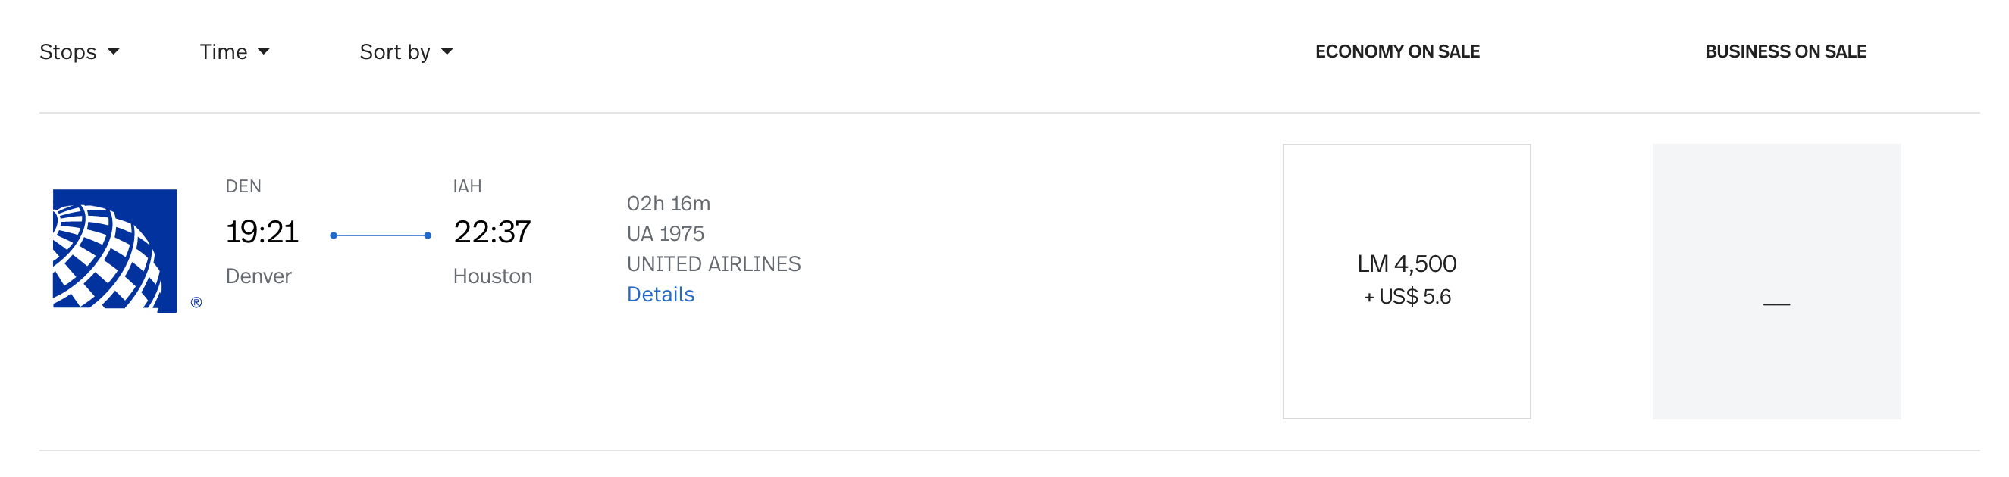Click the UA 1975 flight number
This screenshot has height=477, width=2009.
666,234
